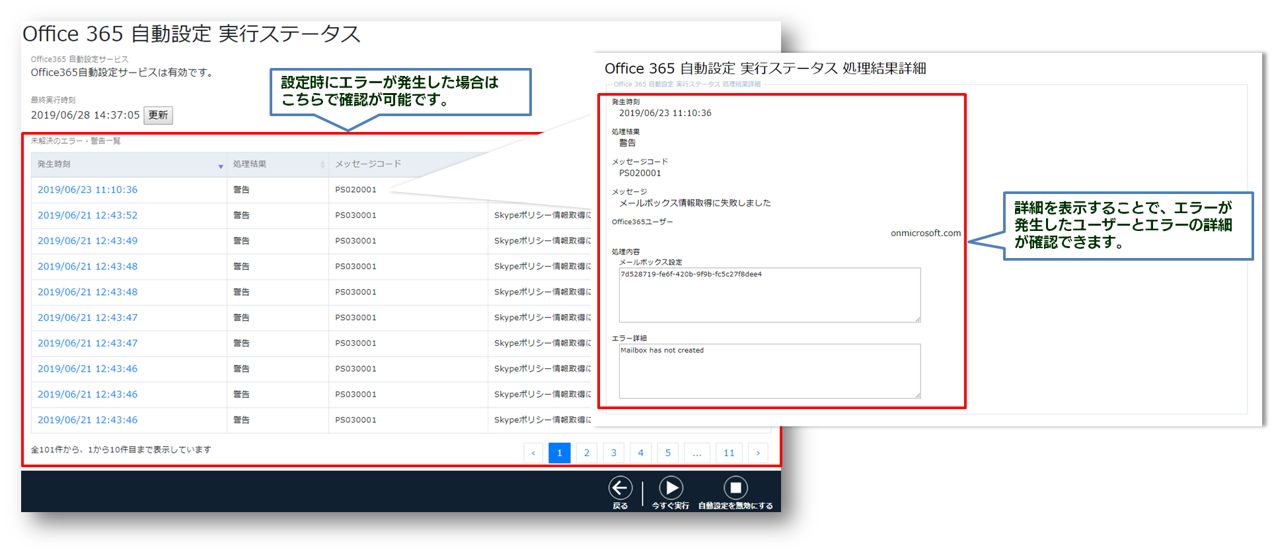
Task: Click PS030001 in the 12:43:52 row
Action: 355,216
